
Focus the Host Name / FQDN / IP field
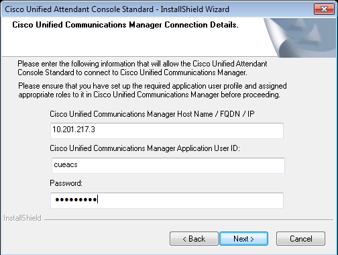tap(167, 131)
